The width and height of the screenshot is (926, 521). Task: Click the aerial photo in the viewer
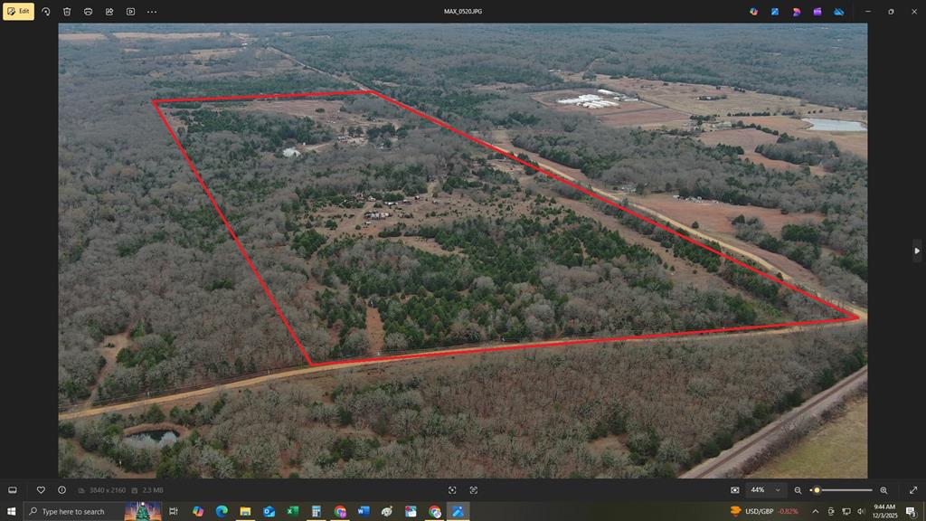[x=463, y=251]
